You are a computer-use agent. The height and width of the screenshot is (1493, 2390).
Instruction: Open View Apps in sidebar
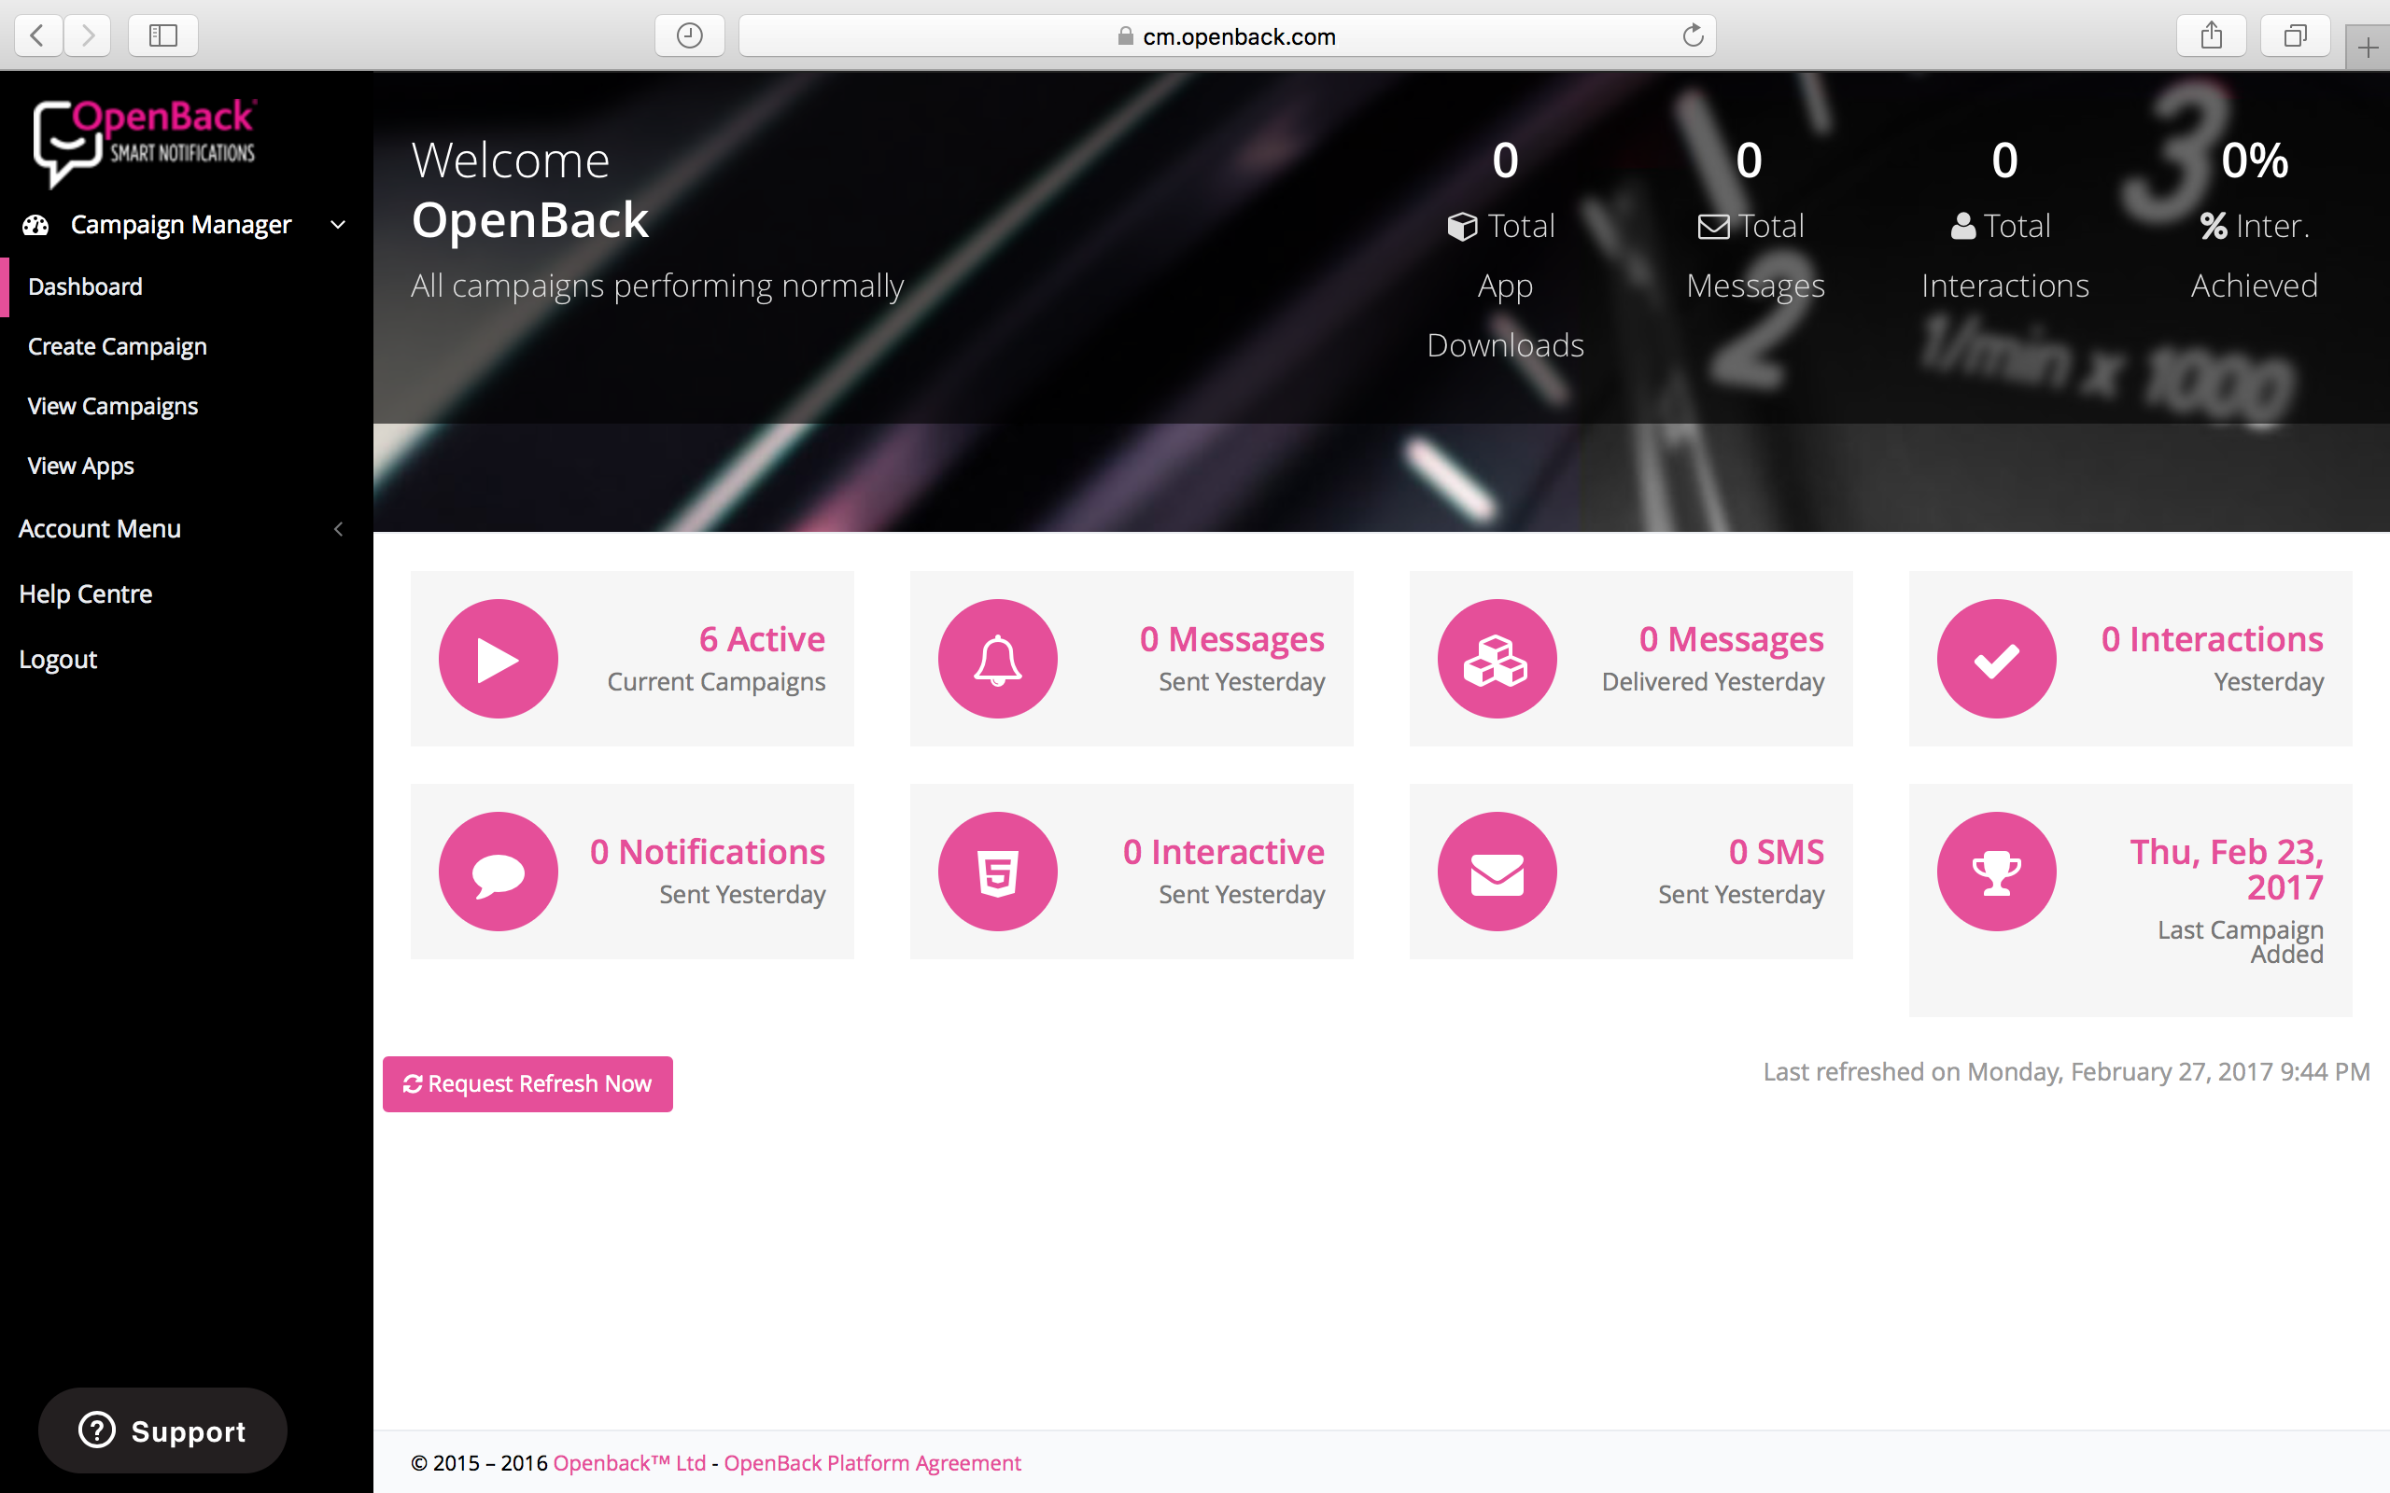81,466
